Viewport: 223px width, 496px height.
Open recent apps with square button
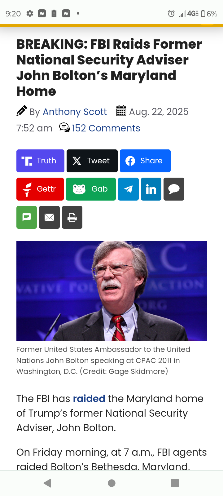(175, 483)
